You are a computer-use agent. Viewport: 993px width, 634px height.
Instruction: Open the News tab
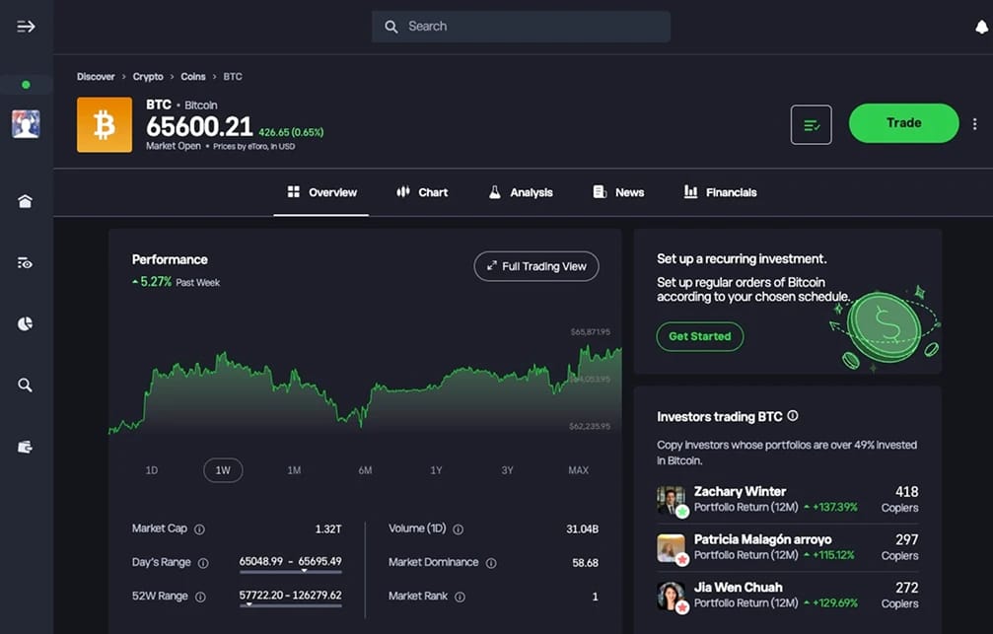click(618, 192)
